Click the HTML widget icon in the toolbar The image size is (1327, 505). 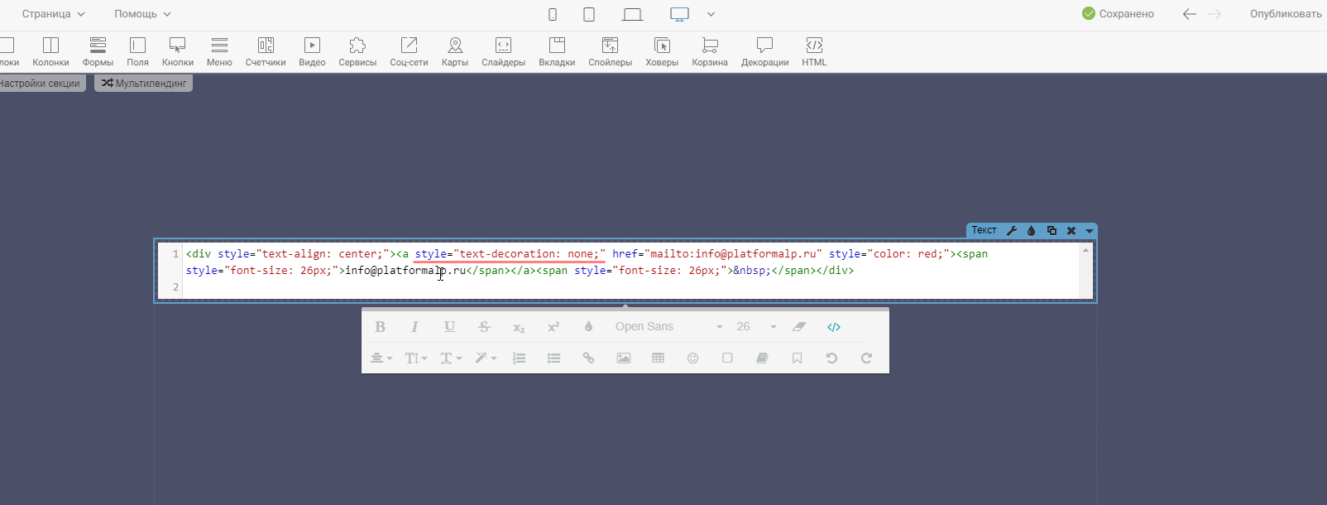[814, 51]
